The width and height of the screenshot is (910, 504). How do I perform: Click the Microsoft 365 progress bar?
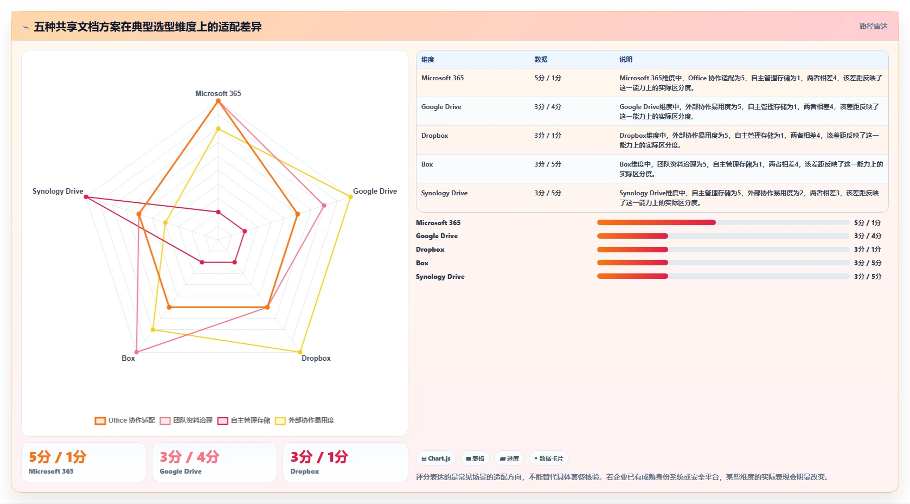[x=723, y=222]
